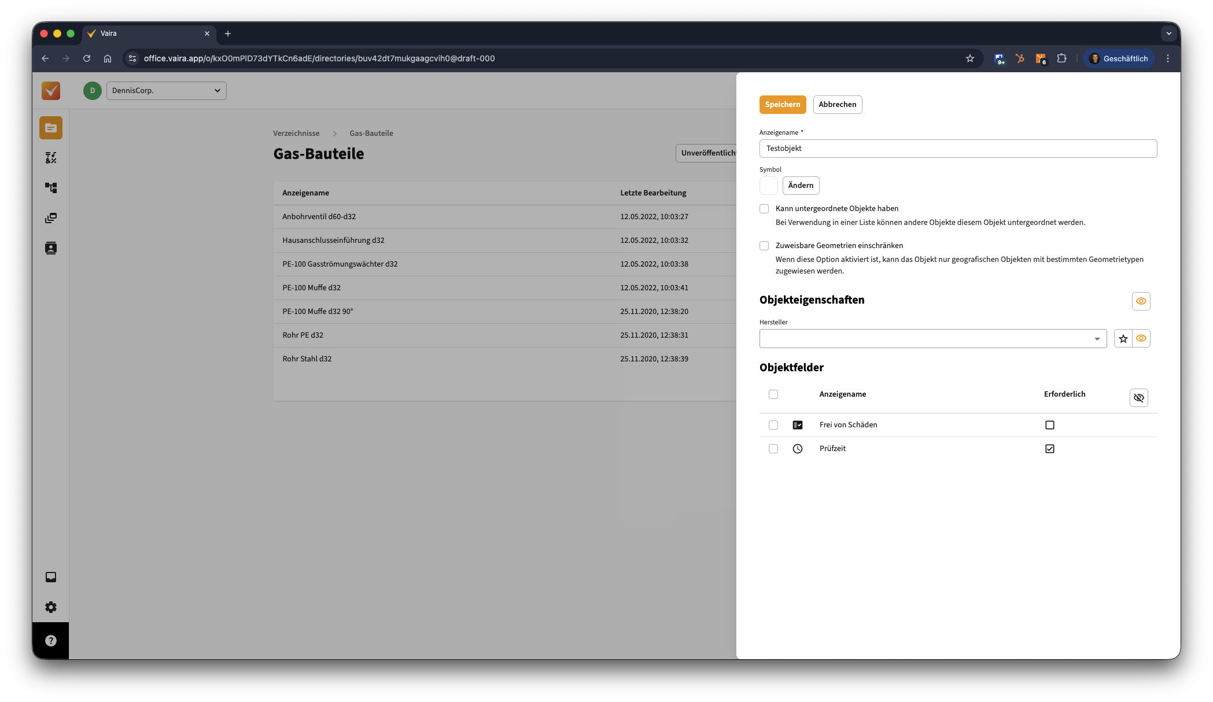Open the directories icon in sidebar
The height and width of the screenshot is (702, 1213).
coord(51,128)
